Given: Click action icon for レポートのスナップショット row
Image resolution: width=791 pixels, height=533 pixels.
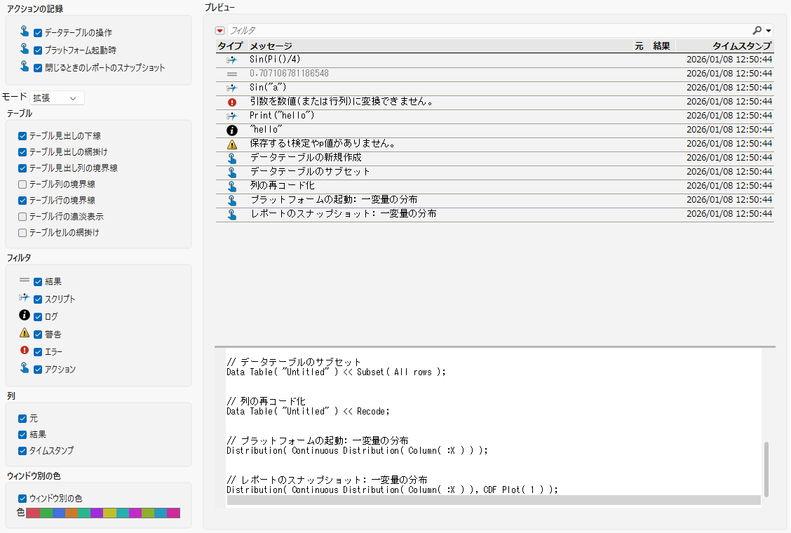Looking at the screenshot, I should [231, 215].
